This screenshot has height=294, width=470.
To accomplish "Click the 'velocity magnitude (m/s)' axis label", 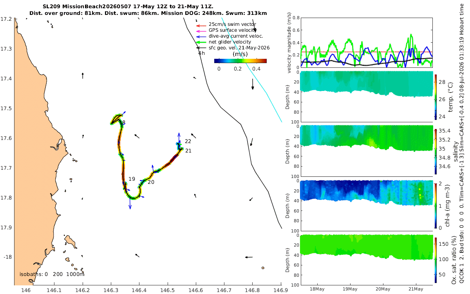I will [x=289, y=43].
